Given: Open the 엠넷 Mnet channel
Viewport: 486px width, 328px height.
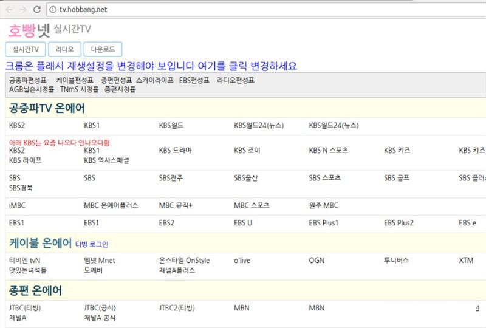Looking at the screenshot, I should 100,261.
